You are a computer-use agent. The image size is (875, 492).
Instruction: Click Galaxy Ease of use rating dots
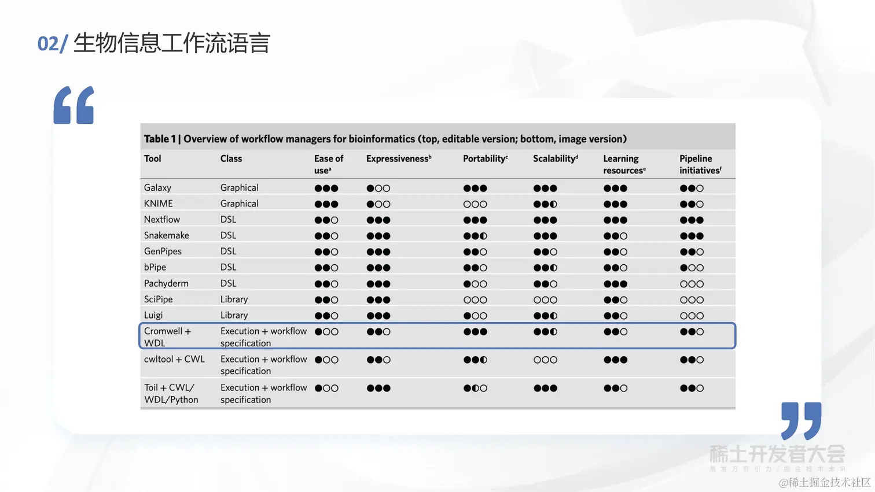tap(326, 188)
